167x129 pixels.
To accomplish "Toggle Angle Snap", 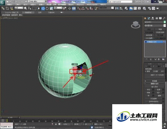I will click(83, 8).
